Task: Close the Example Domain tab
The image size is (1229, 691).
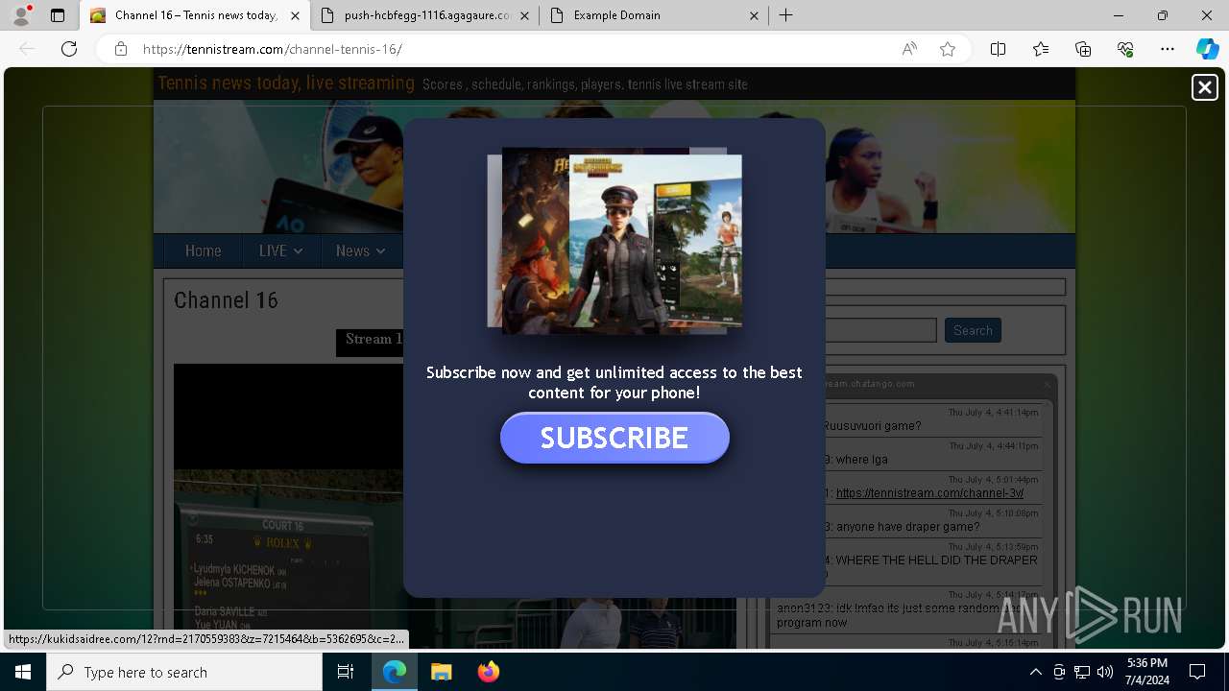Action: (754, 15)
